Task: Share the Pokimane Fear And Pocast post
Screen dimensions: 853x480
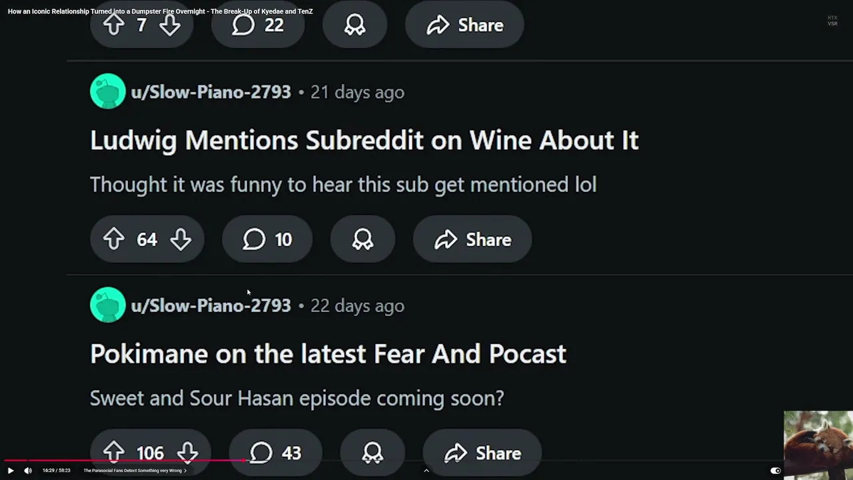Action: pos(482,453)
